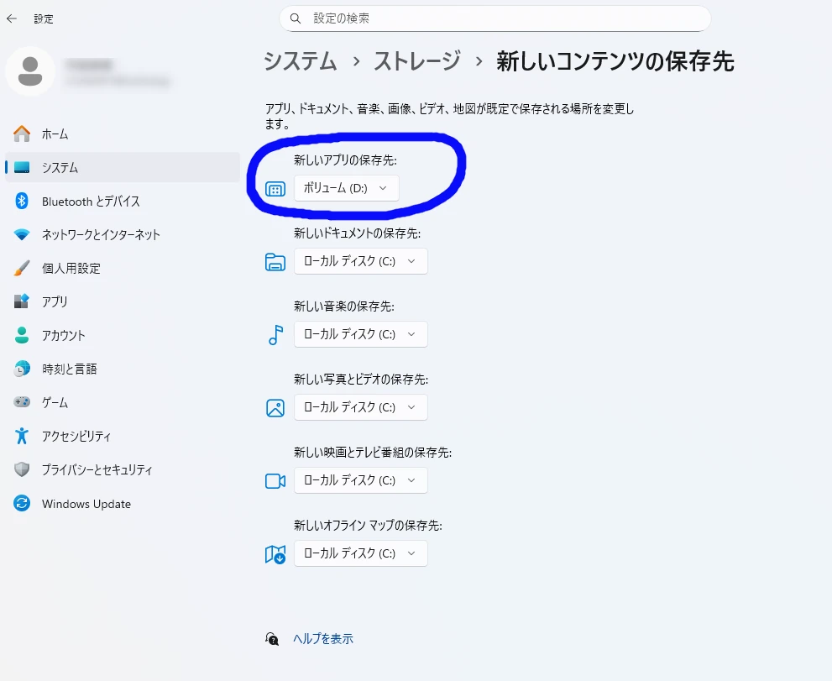Click the offline maps icon
The width and height of the screenshot is (832, 681).
tap(275, 554)
